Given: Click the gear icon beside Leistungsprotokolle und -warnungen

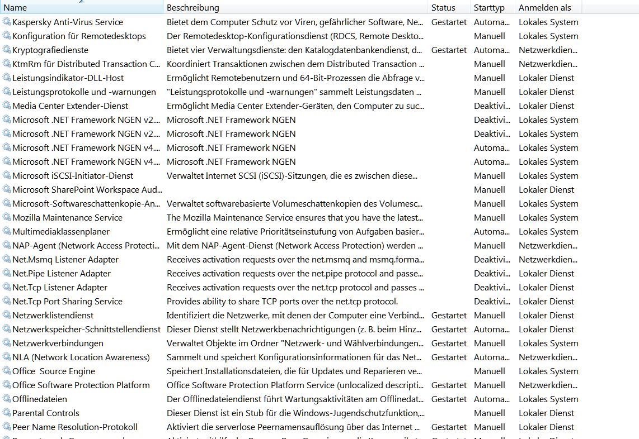Looking at the screenshot, I should [x=7, y=92].
